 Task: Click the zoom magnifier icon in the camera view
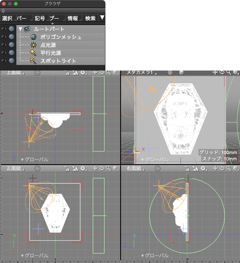coord(229,73)
